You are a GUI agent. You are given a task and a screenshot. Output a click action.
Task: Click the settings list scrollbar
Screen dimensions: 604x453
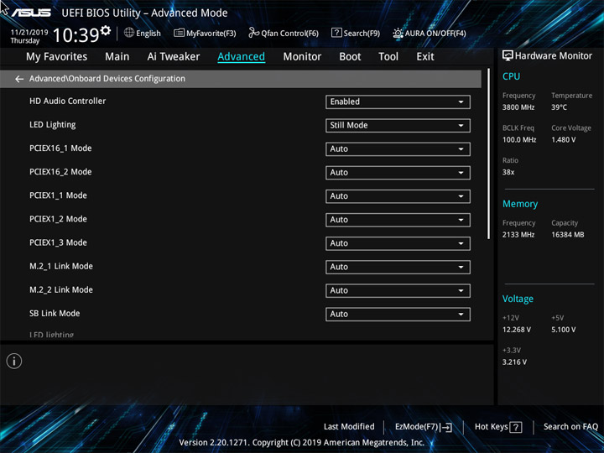point(489,154)
